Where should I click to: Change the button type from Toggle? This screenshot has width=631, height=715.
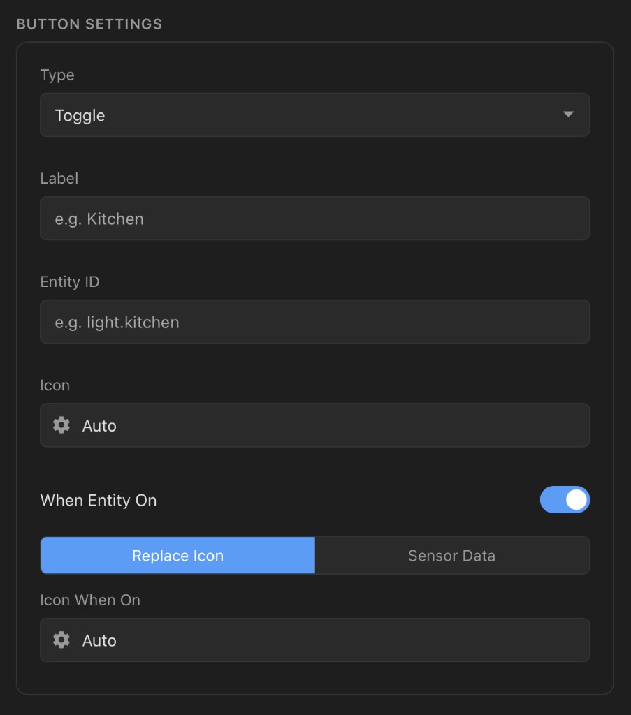(314, 115)
